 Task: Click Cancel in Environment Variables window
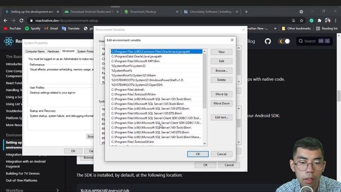tap(229, 165)
